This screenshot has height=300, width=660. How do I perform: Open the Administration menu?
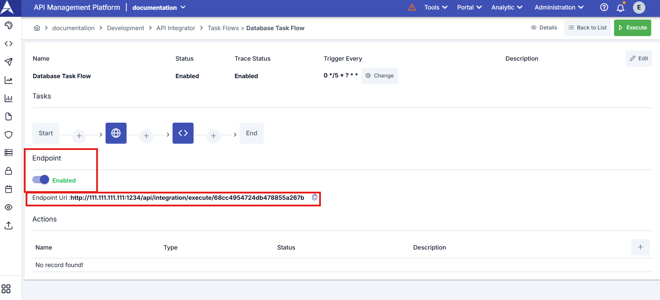(559, 7)
